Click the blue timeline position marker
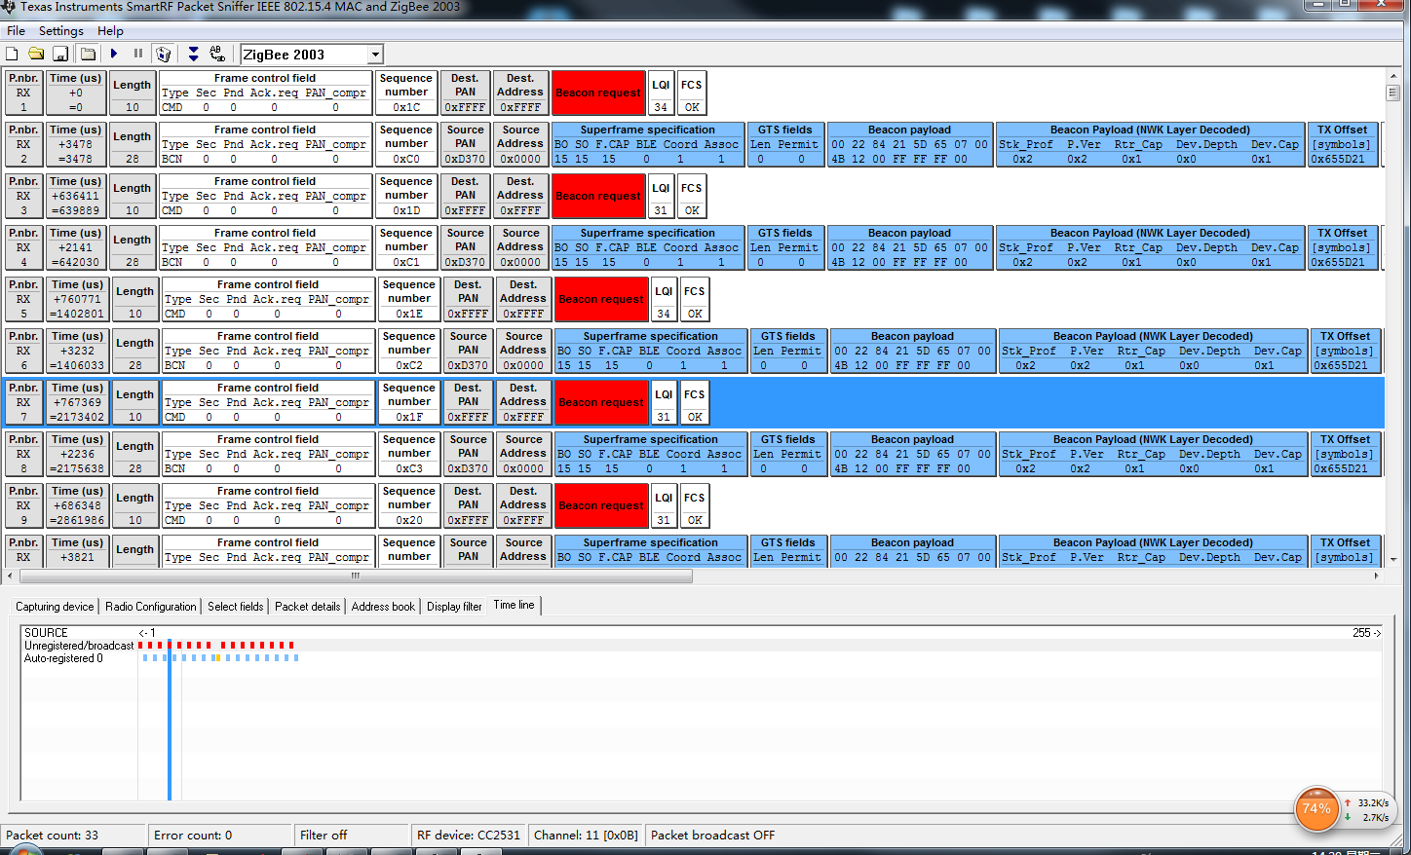 [170, 719]
